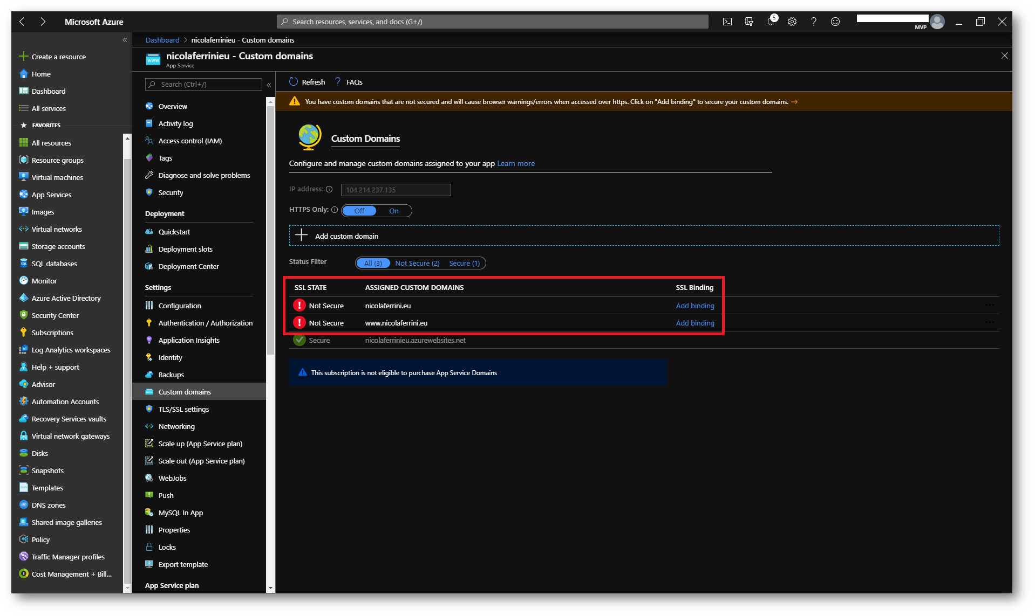Image resolution: width=1035 pixels, height=616 pixels.
Task: Open more options for nicolaferrini.eu row
Action: [x=989, y=305]
